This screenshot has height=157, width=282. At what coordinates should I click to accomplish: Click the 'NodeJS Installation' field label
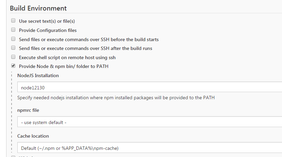click(x=38, y=75)
